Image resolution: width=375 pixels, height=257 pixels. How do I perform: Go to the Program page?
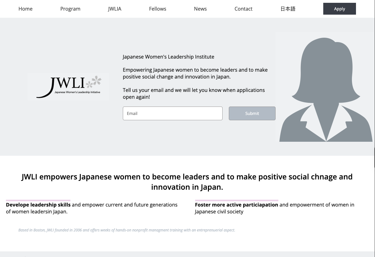pyautogui.click(x=70, y=9)
